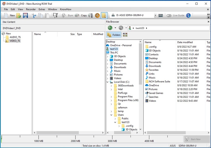This screenshot has width=211, height=148.
Task: Select the VIDEO_TS folder
Action: click(x=13, y=41)
